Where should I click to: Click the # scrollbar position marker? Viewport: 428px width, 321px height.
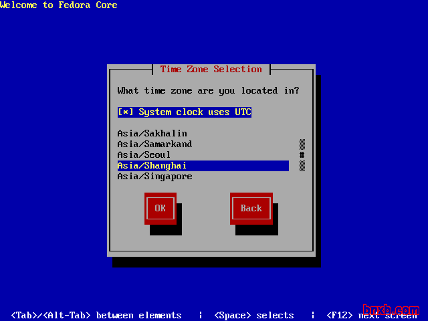tap(302, 155)
